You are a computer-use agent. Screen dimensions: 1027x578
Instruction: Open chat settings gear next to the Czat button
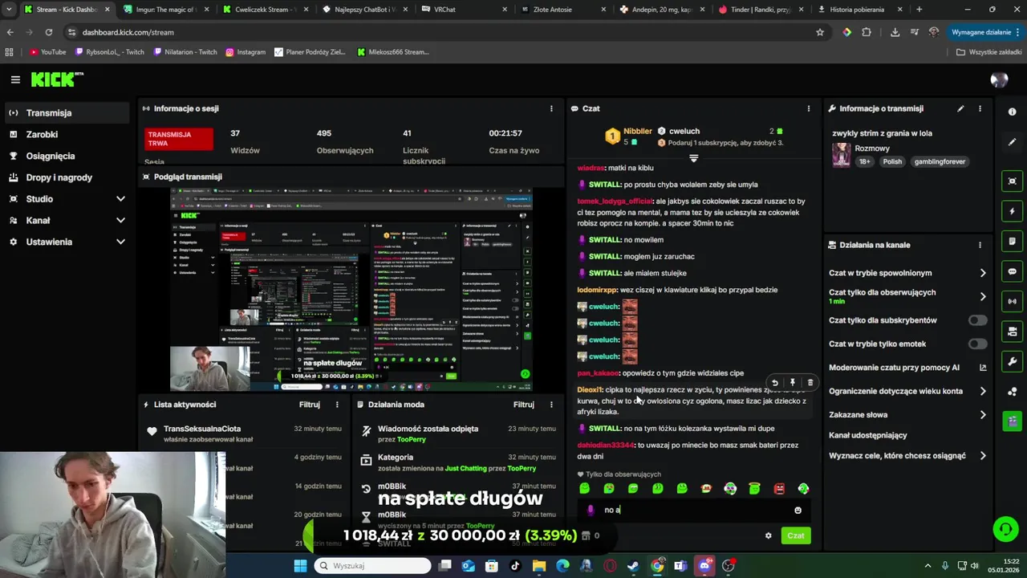768,535
